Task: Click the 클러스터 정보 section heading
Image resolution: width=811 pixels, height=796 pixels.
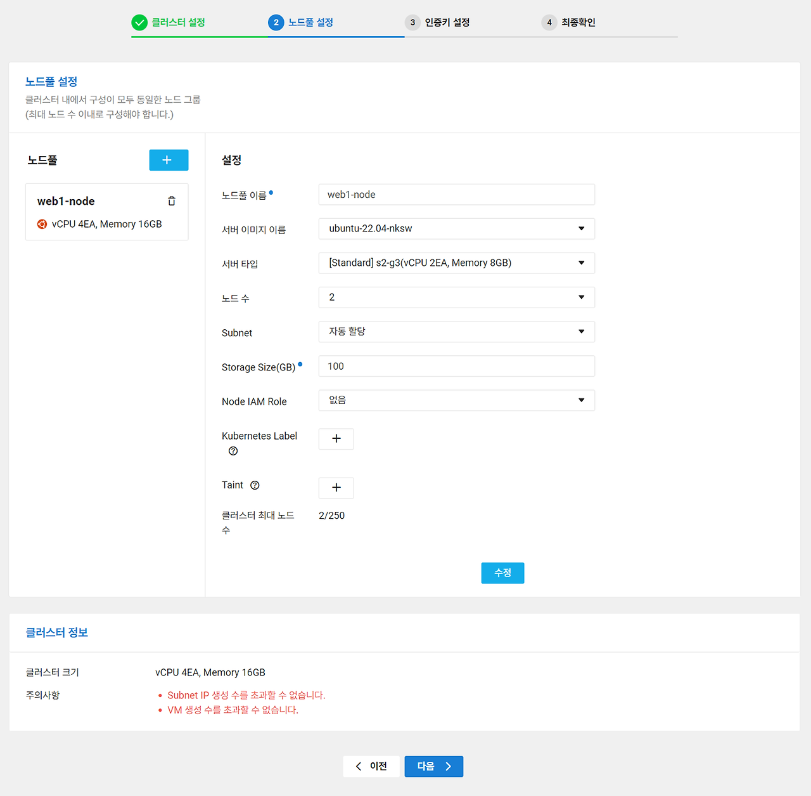Action: tap(57, 632)
